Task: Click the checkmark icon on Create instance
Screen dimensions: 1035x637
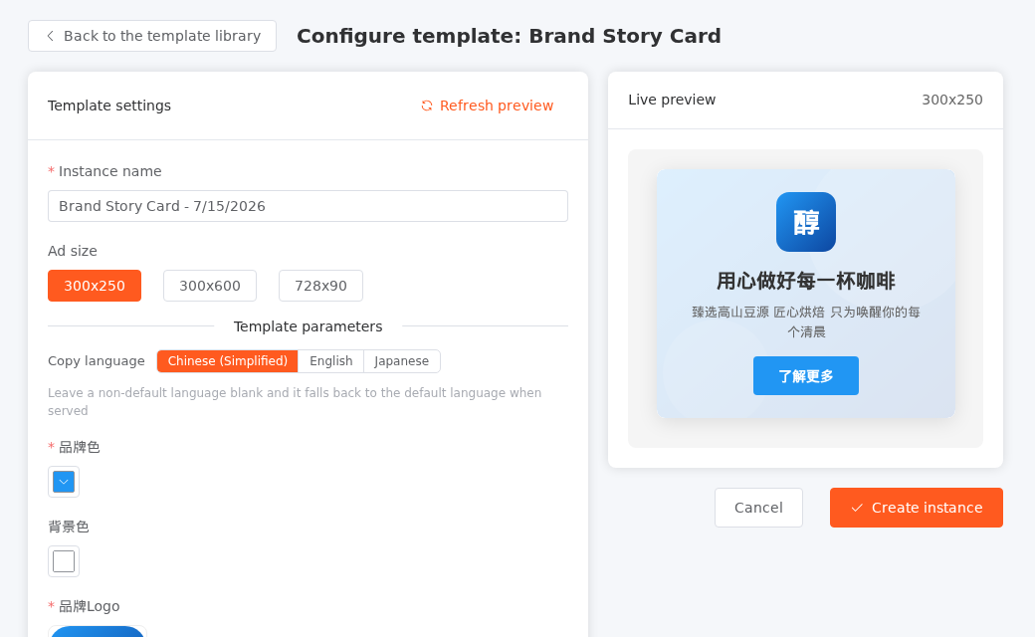Action: pos(857,508)
